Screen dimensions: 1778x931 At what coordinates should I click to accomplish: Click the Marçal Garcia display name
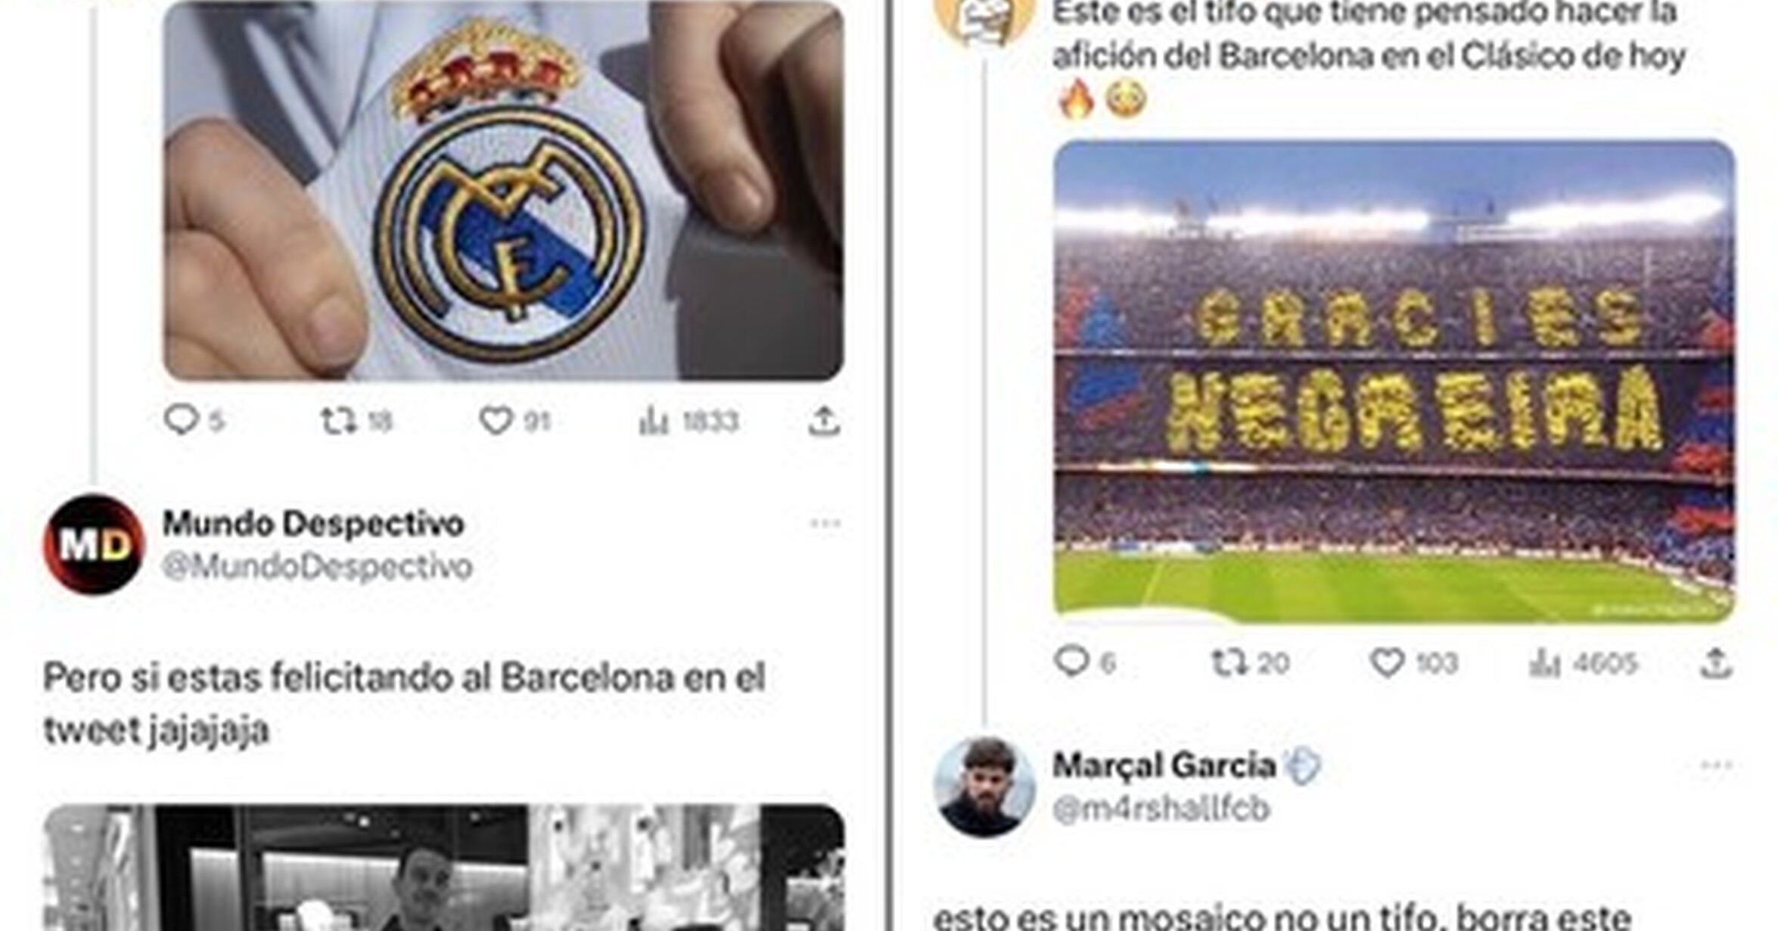tap(1164, 765)
